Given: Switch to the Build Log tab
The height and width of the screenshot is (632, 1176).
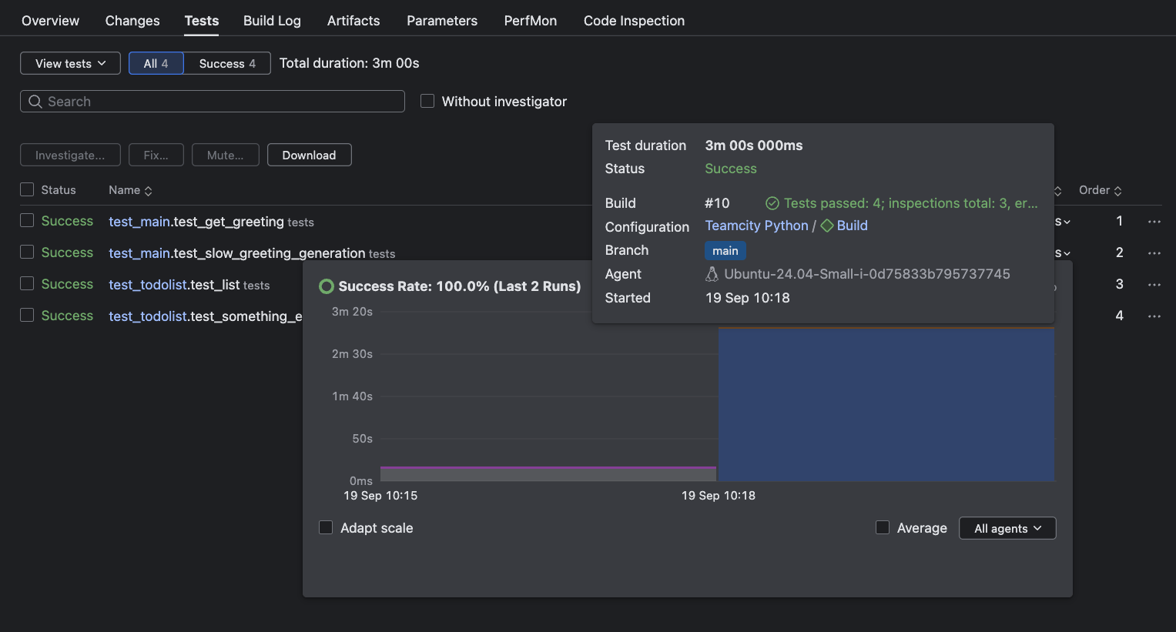Looking at the screenshot, I should point(272,21).
